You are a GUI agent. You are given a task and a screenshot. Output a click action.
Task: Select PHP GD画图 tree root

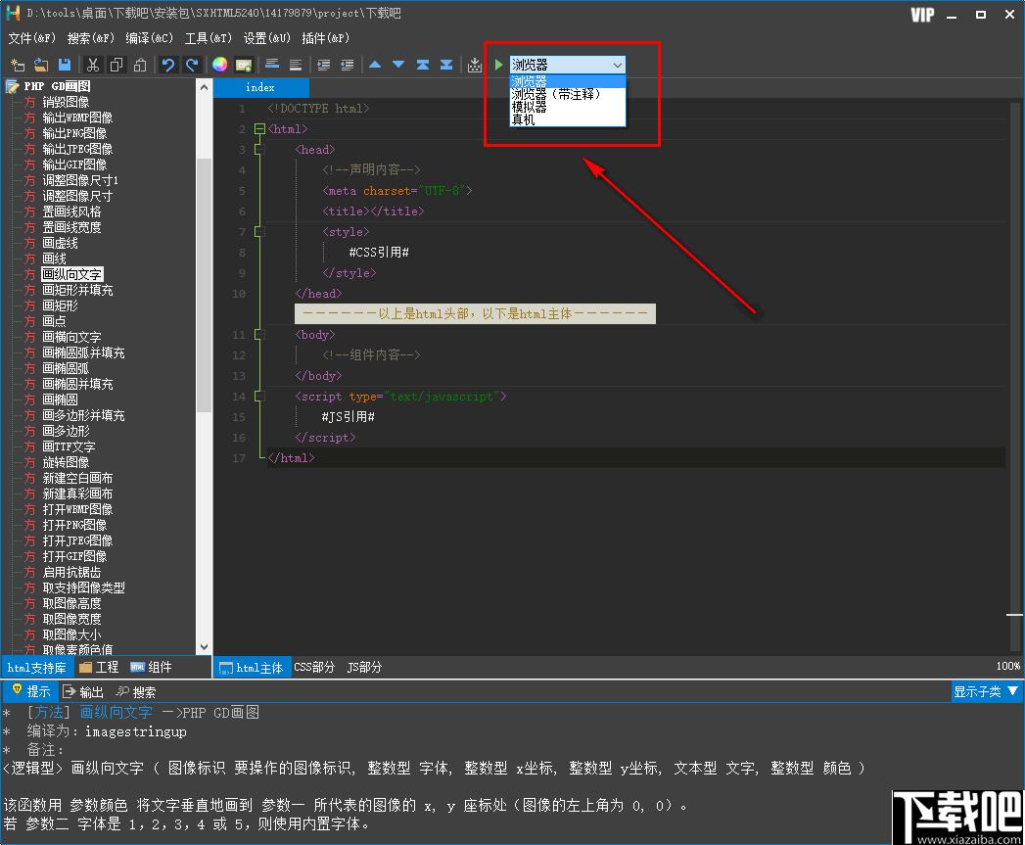point(57,86)
